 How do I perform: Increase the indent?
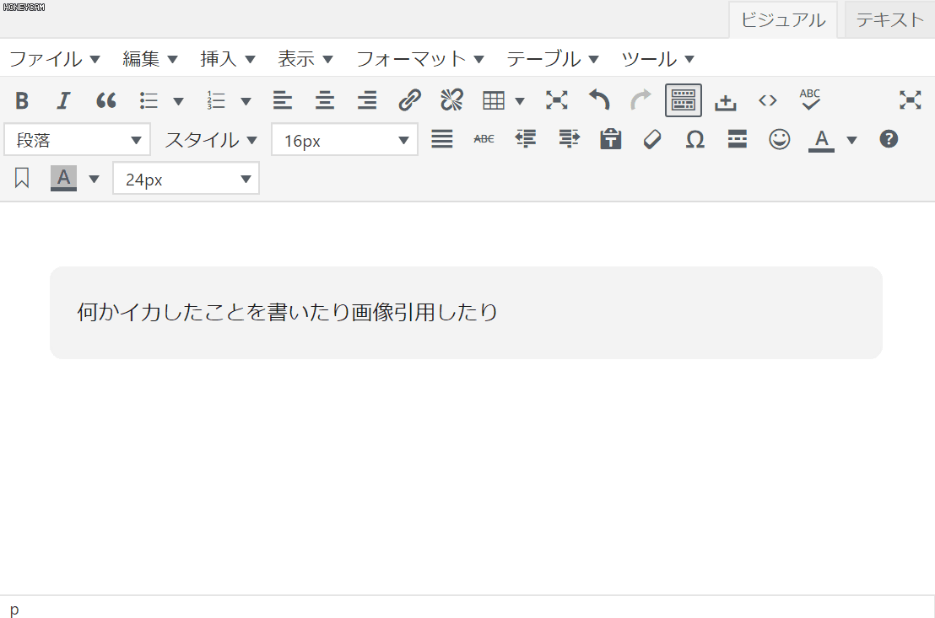[569, 139]
